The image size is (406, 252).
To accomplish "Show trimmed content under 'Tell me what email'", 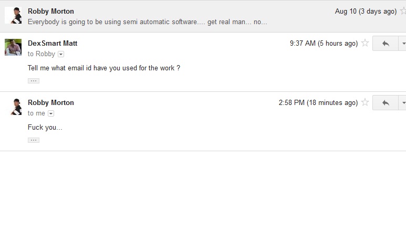I will tap(34, 81).
